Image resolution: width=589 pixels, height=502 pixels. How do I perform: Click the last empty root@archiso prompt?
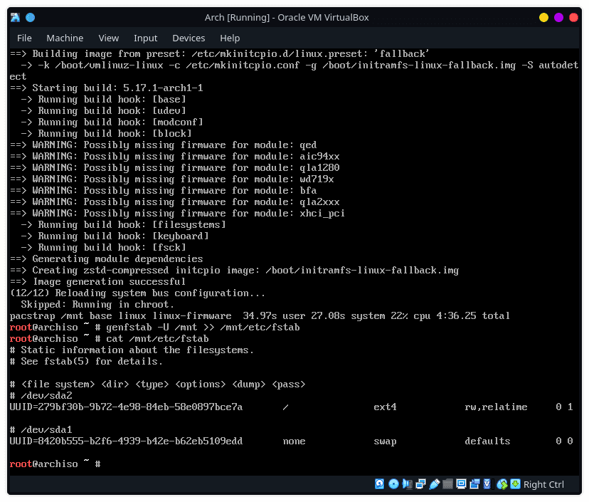(x=55, y=464)
